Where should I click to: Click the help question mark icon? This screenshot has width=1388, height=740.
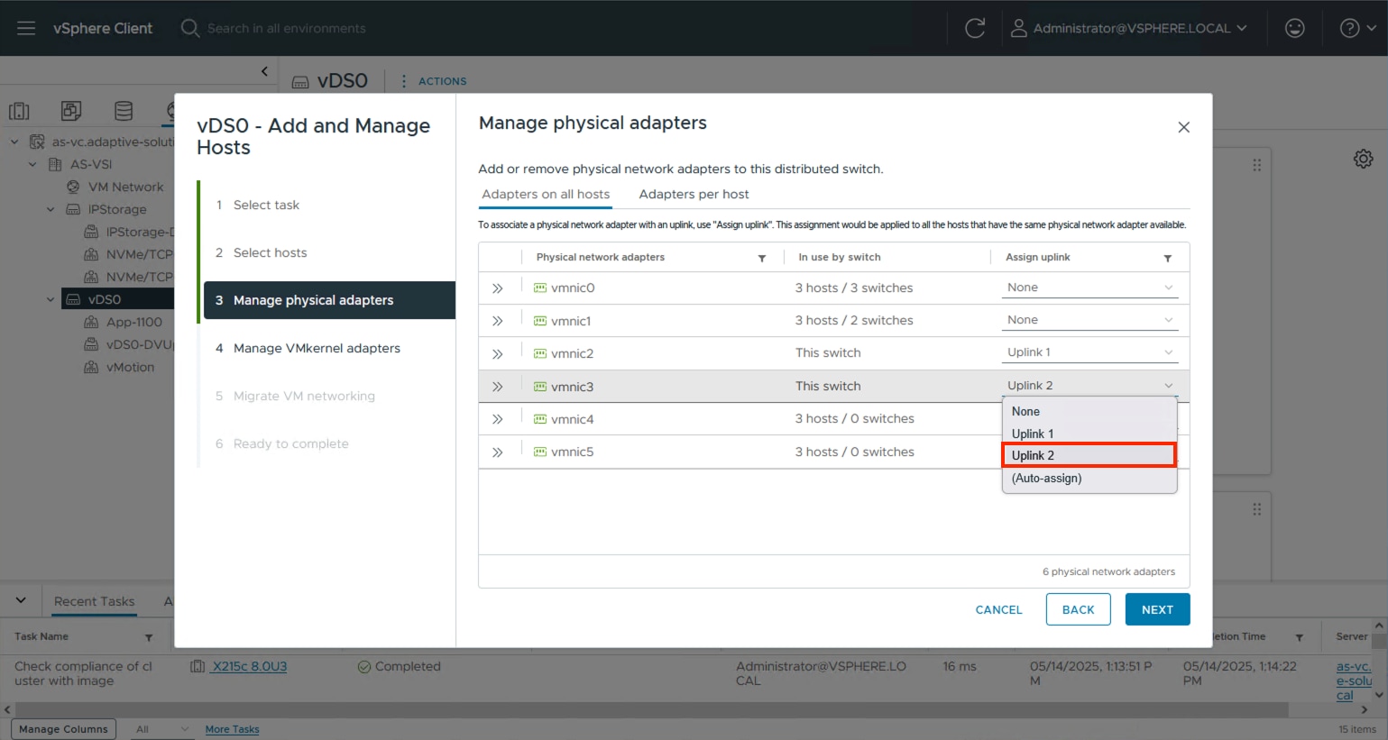[x=1349, y=28]
